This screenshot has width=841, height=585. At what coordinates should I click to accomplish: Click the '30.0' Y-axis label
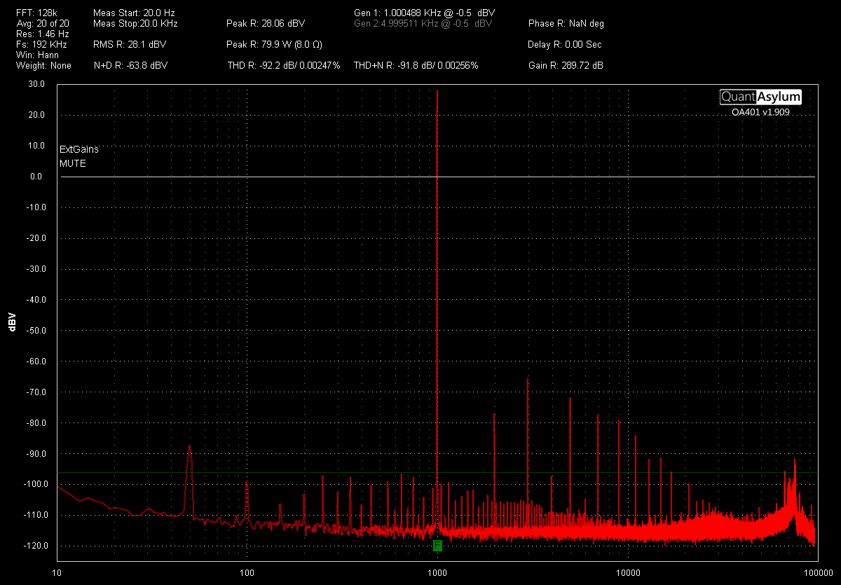(37, 84)
